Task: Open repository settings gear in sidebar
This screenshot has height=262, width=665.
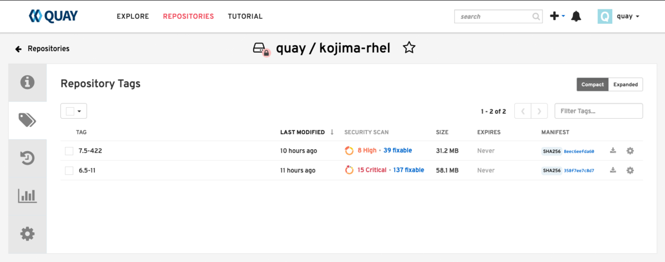Action: pyautogui.click(x=27, y=234)
